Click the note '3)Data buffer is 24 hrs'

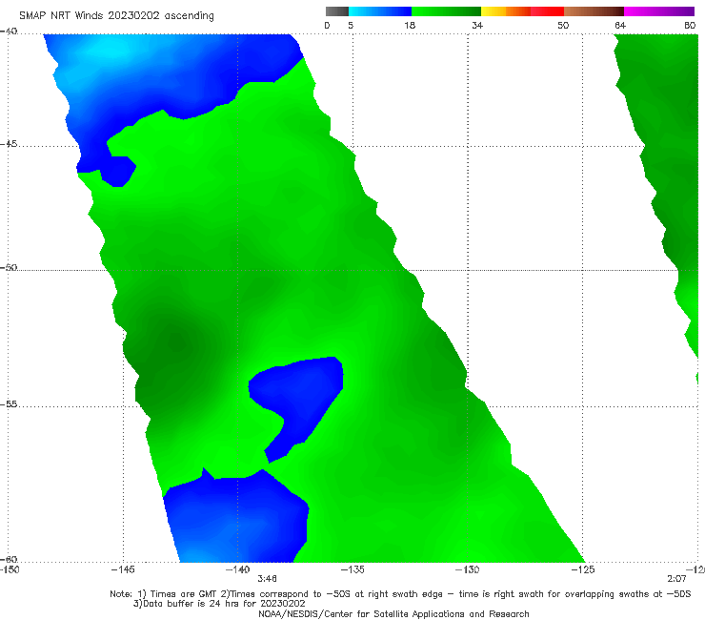pyautogui.click(x=219, y=604)
